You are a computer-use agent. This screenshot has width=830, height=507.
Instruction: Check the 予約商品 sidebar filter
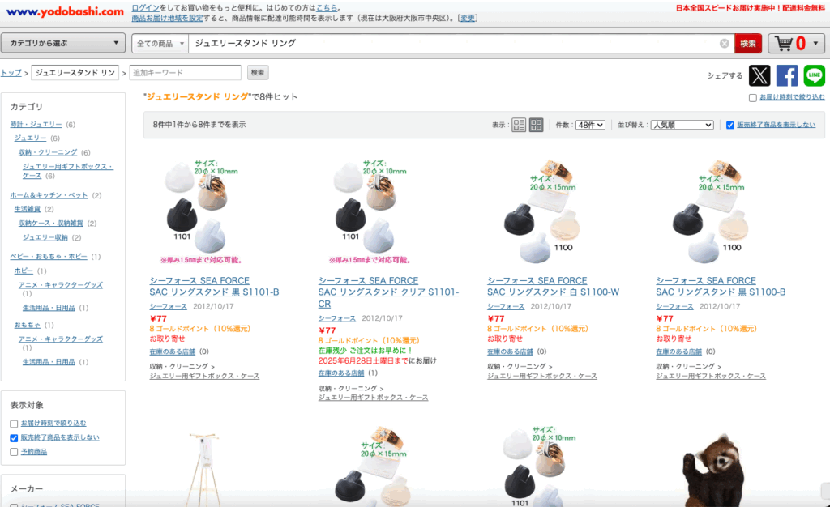click(14, 452)
